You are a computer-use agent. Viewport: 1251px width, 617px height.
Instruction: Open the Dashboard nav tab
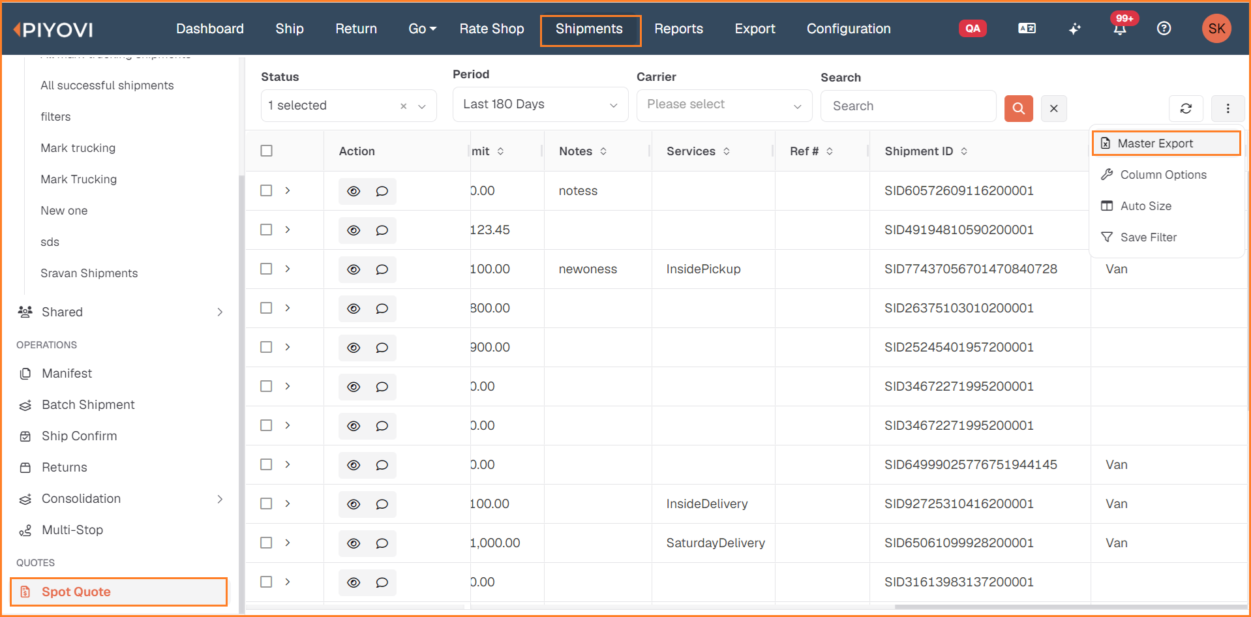pyautogui.click(x=210, y=29)
